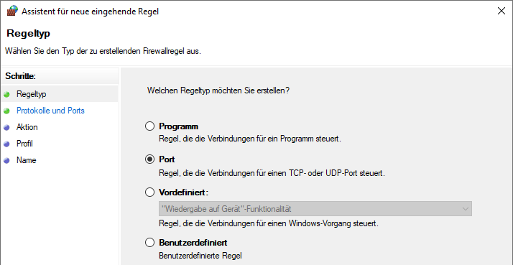Click the purple bullet next to Aktion

pyautogui.click(x=6, y=128)
